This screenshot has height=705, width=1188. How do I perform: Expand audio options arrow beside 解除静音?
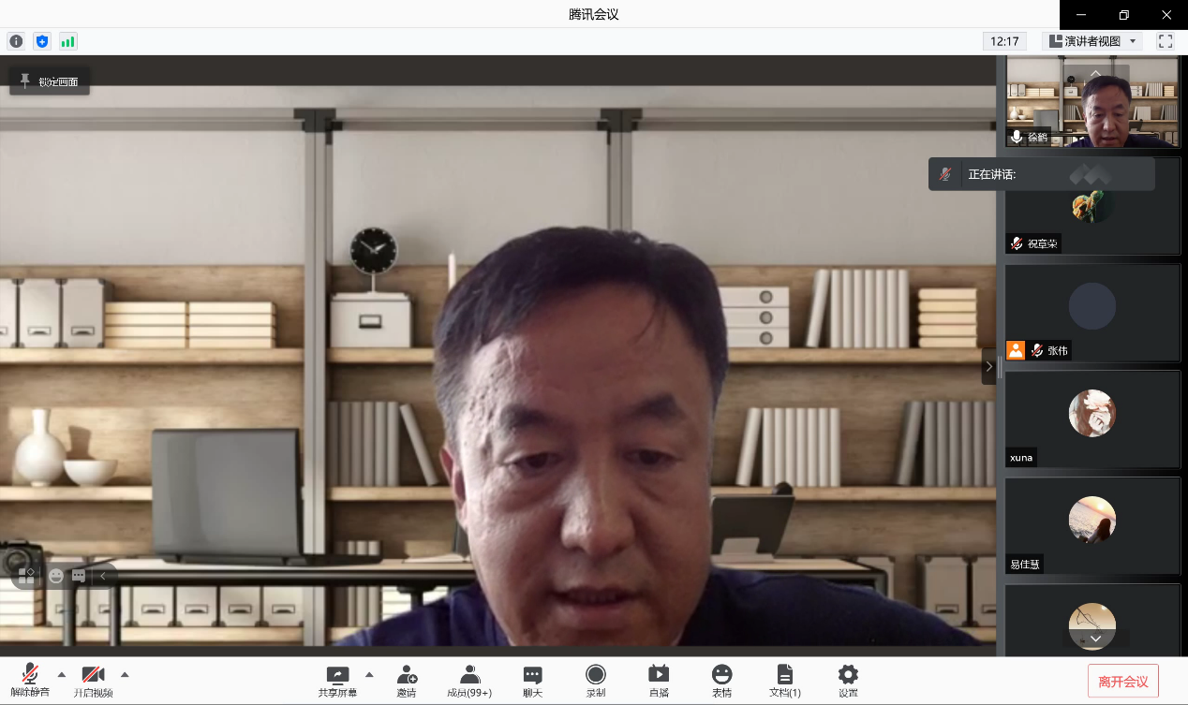pyautogui.click(x=62, y=674)
